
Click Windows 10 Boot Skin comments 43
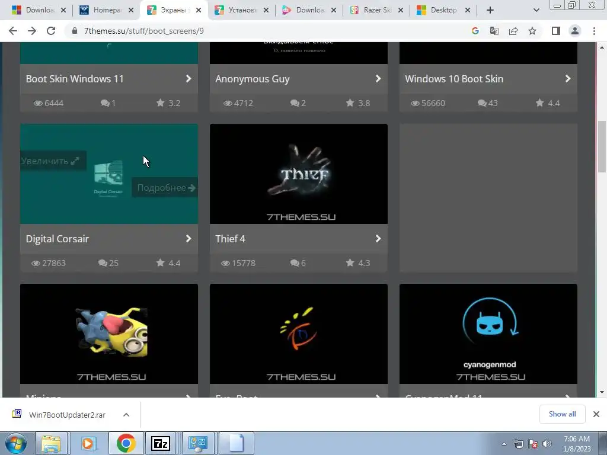(488, 103)
